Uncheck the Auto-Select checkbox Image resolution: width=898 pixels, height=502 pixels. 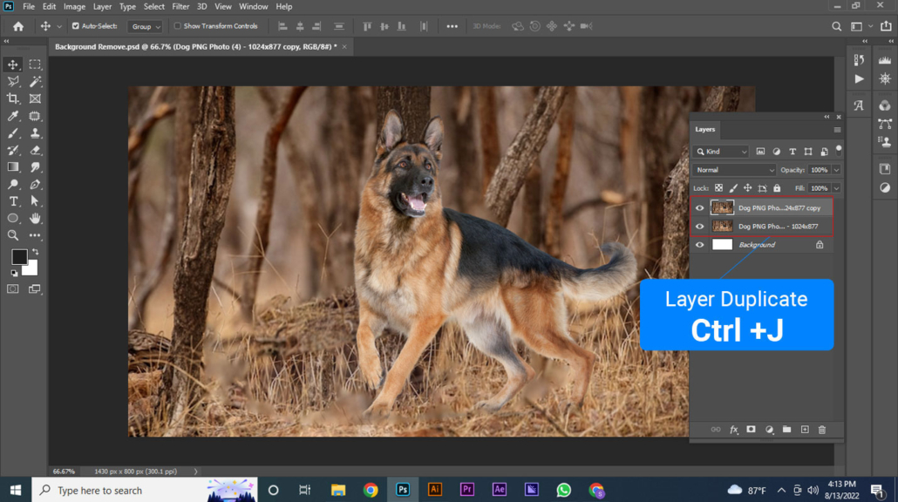[75, 26]
